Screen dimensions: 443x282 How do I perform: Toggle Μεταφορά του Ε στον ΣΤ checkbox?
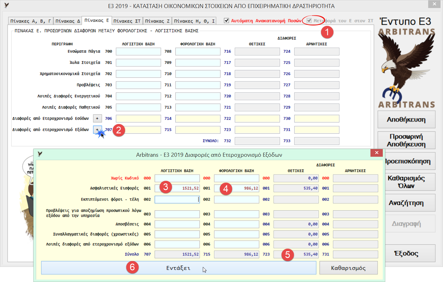tap(309, 20)
